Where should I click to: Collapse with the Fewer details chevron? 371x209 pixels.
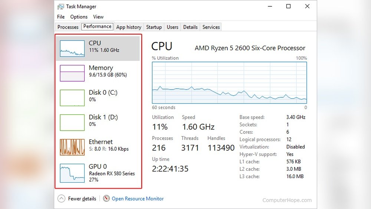(62, 199)
